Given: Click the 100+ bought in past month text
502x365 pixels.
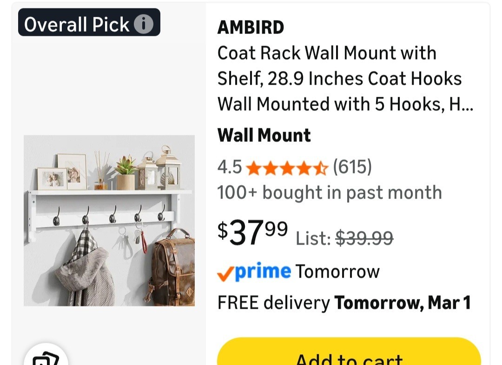Looking at the screenshot, I should click(329, 192).
